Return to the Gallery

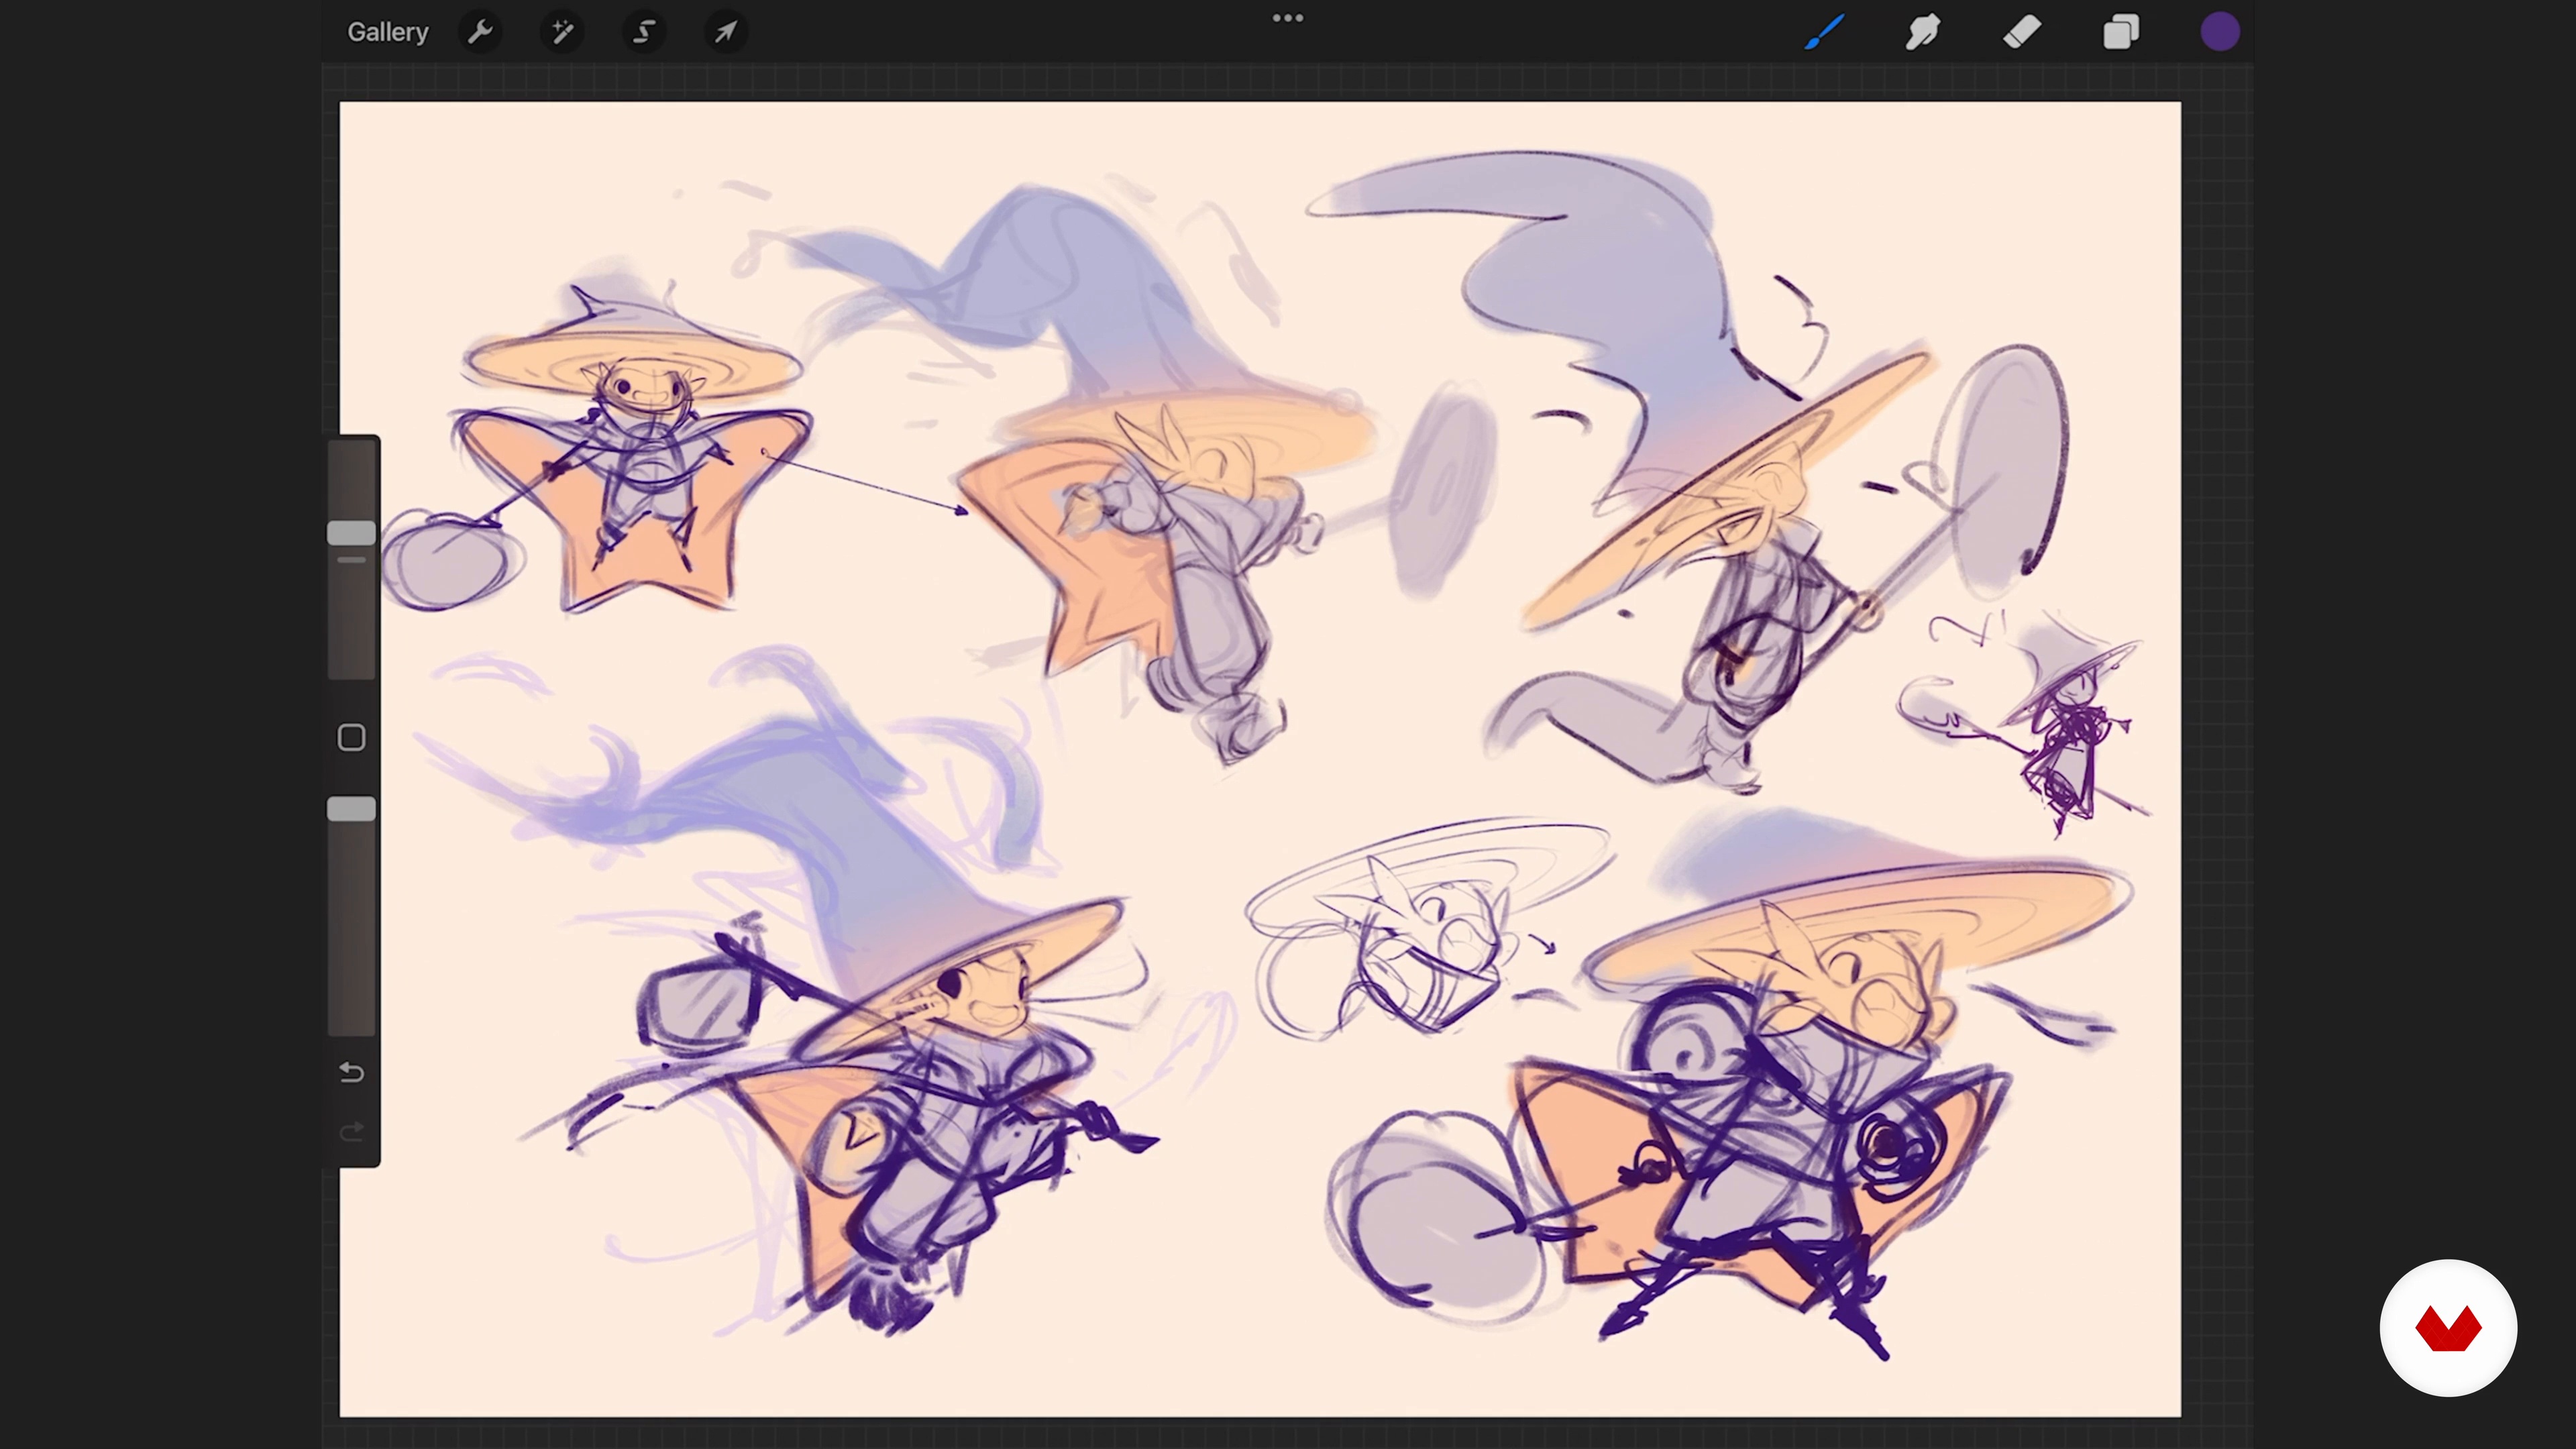[x=387, y=32]
